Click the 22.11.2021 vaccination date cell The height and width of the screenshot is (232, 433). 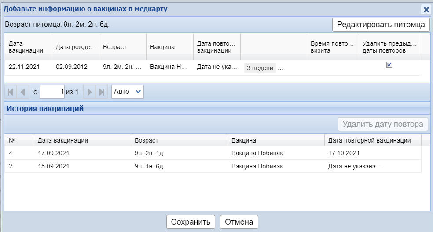tap(27, 67)
